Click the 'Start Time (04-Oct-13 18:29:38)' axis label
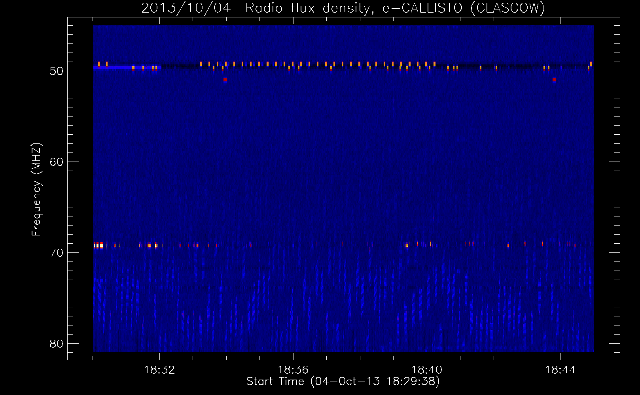The height and width of the screenshot is (395, 640). (343, 382)
